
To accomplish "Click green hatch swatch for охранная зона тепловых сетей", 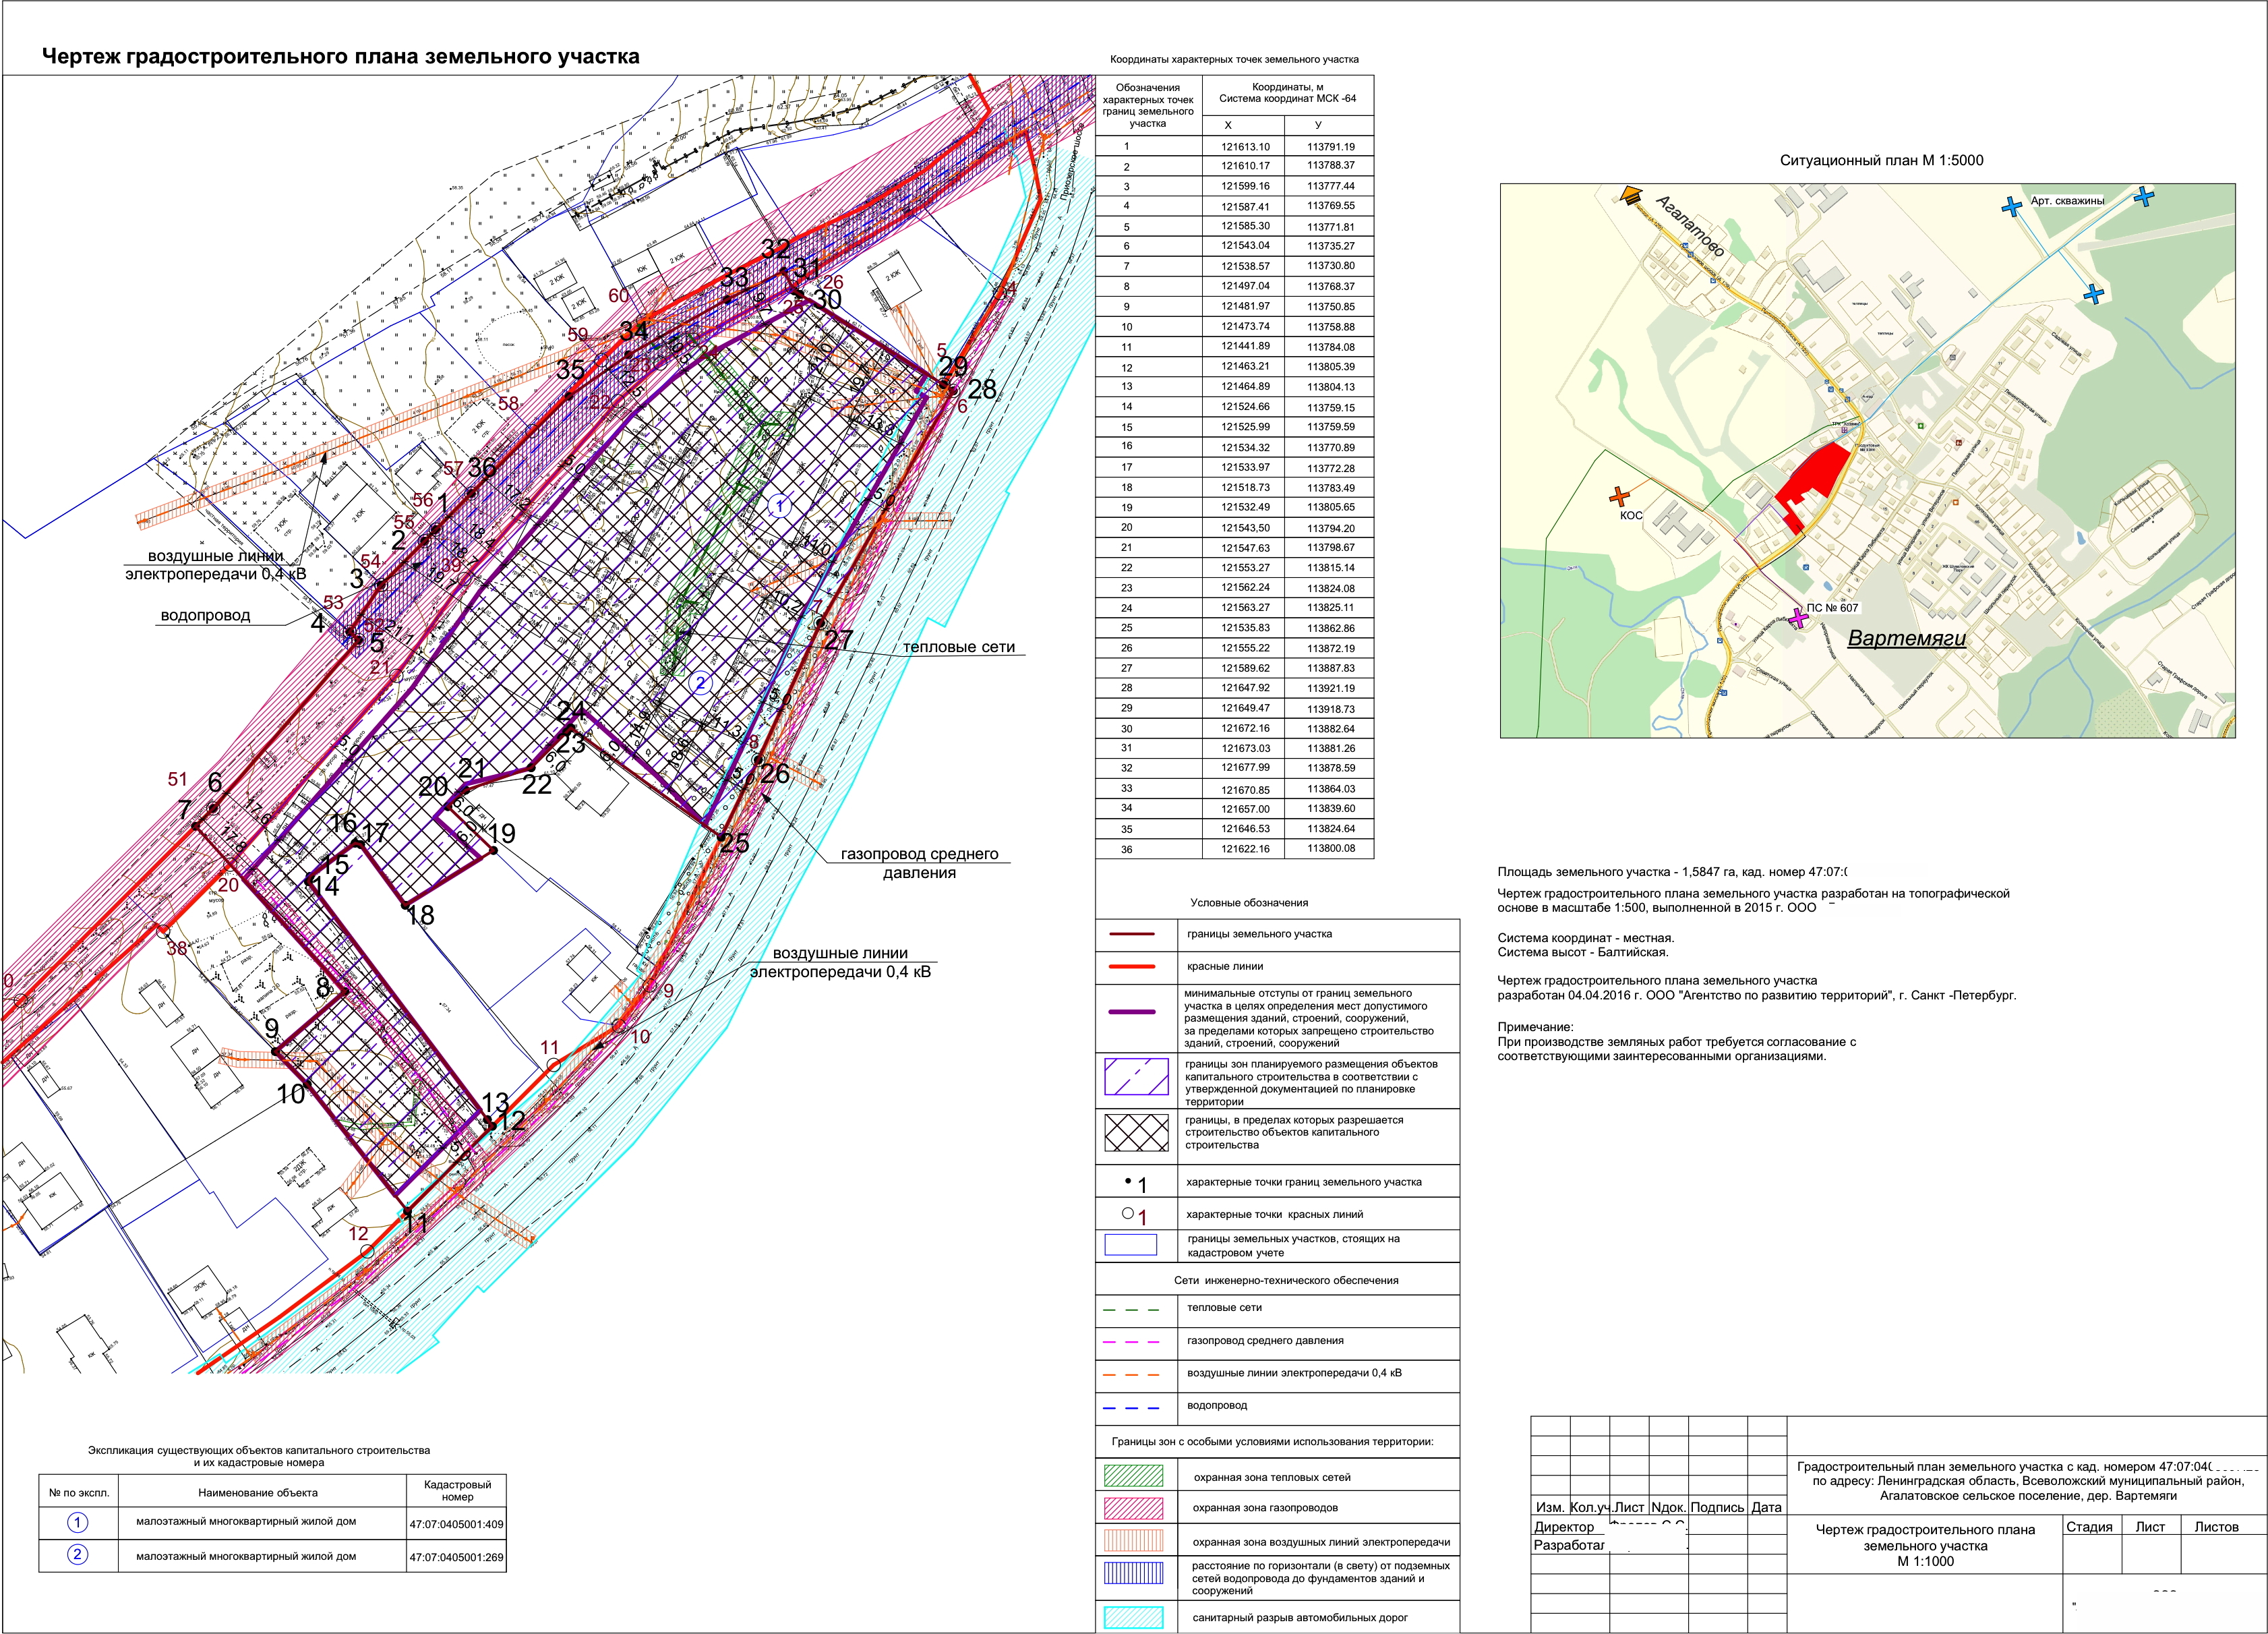I will tap(1133, 1476).
